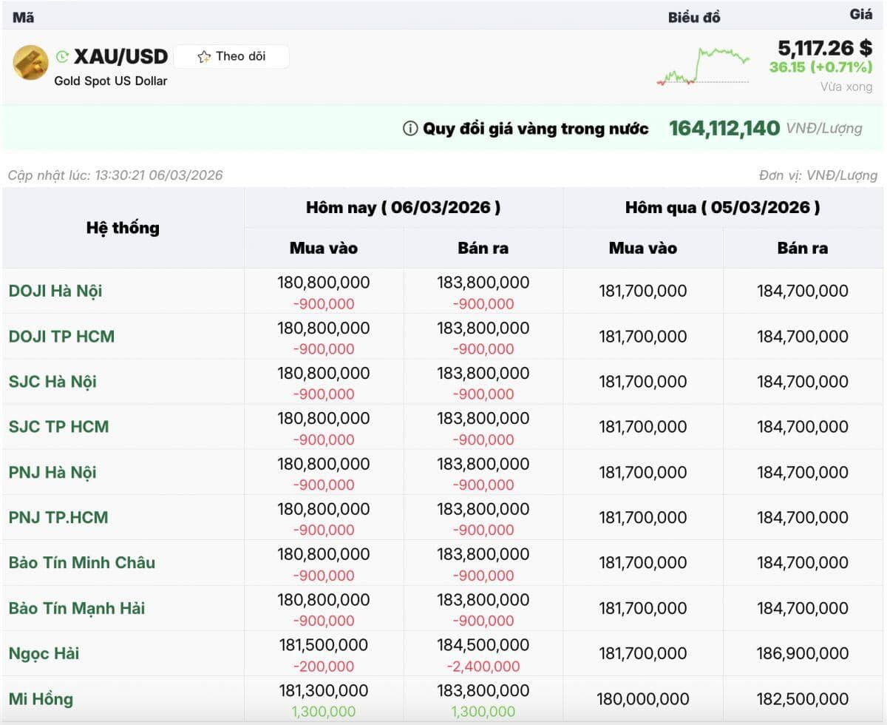This screenshot has width=887, height=725.
Task: Click the Biểu đồ column header
Action: tap(694, 17)
